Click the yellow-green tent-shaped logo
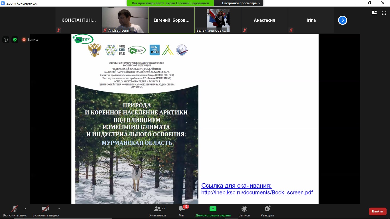This screenshot has height=219, width=390. pyautogui.click(x=168, y=50)
